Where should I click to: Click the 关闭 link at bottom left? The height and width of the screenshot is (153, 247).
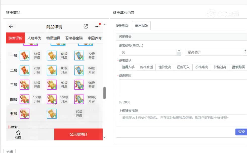point(10,151)
